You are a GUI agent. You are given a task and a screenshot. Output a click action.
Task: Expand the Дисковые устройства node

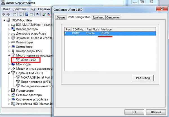(9, 34)
